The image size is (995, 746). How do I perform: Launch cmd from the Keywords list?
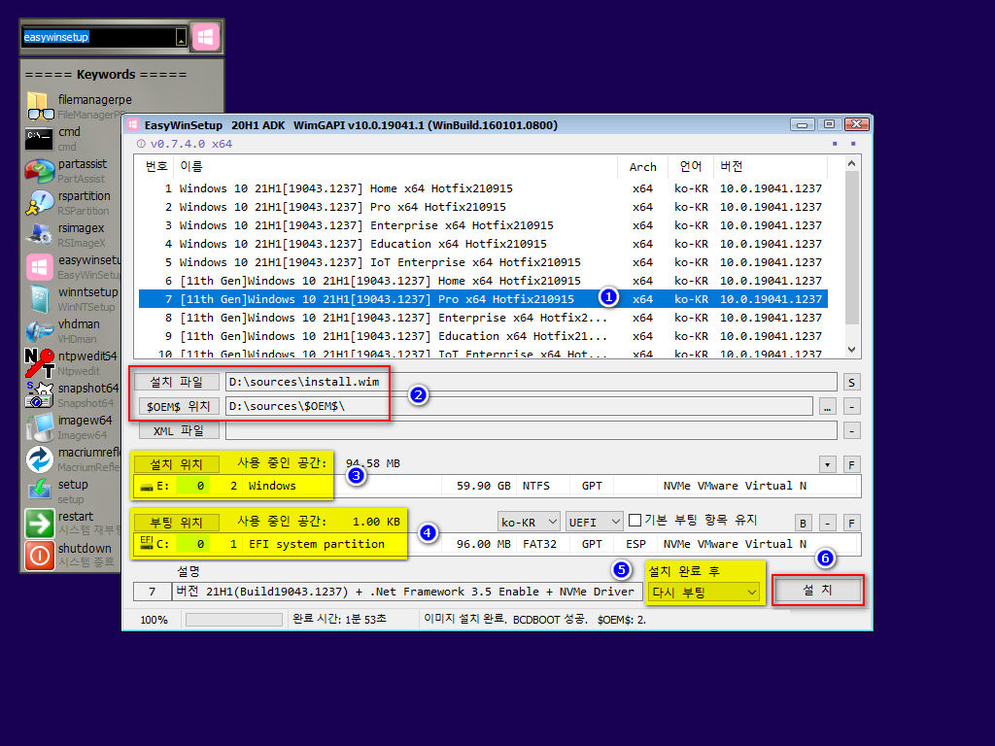(x=39, y=138)
